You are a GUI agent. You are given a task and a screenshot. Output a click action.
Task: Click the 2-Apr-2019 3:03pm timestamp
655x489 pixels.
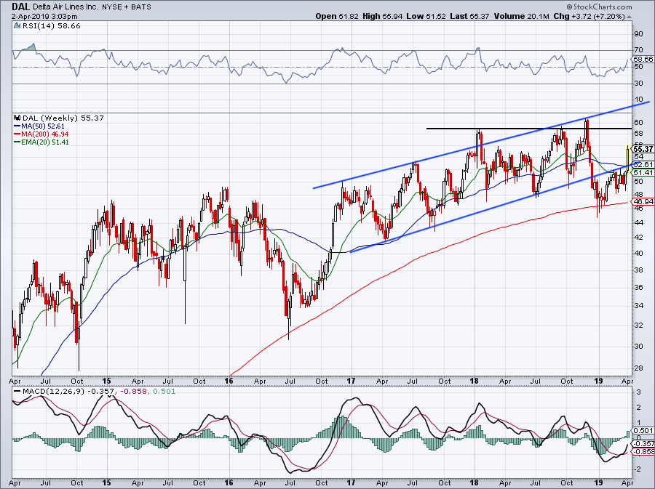point(44,17)
